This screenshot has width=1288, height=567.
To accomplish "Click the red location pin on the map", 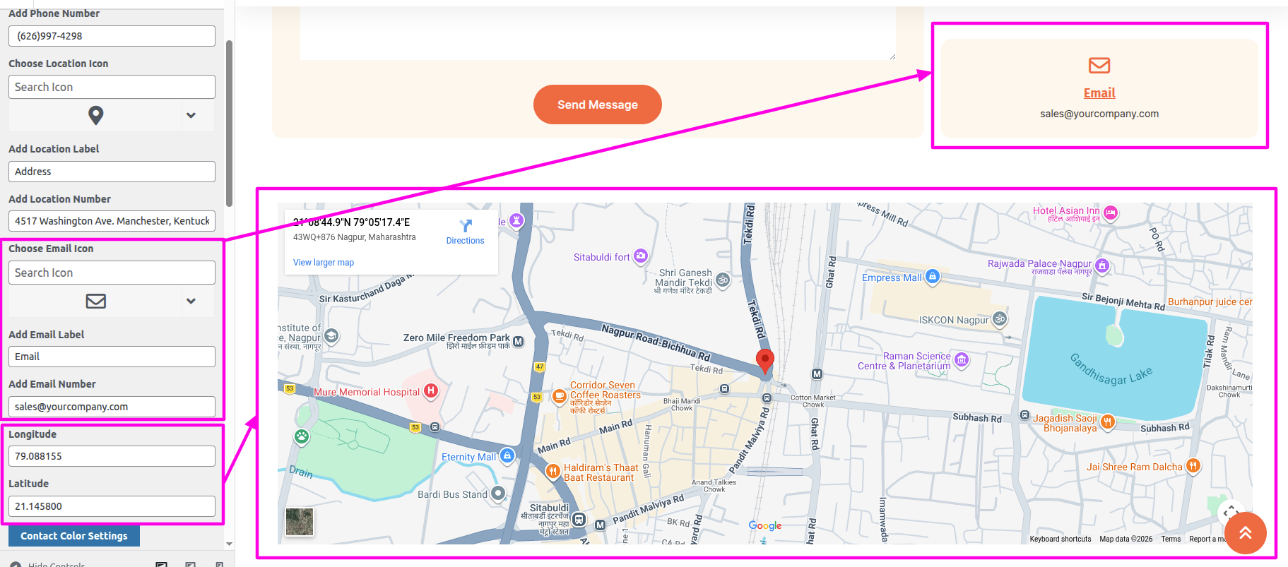I will tap(764, 360).
